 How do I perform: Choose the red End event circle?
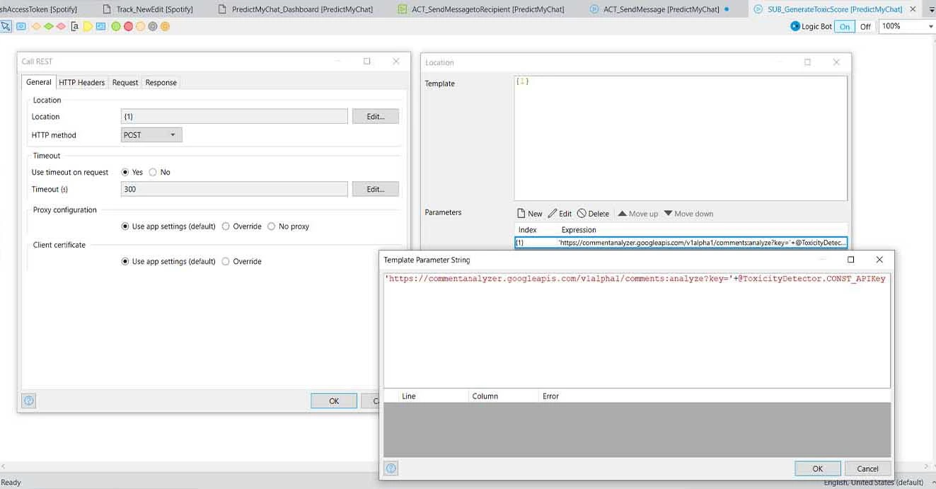[x=128, y=26]
